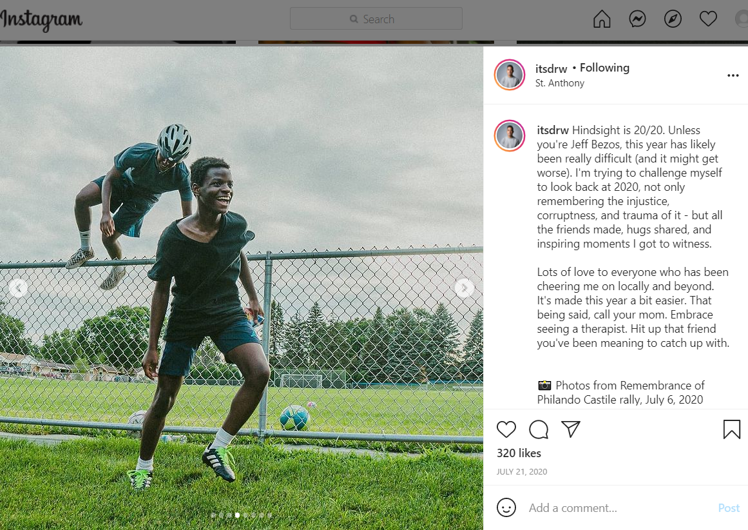Share the post via paper plane icon
The height and width of the screenshot is (530, 748).
[x=571, y=429]
